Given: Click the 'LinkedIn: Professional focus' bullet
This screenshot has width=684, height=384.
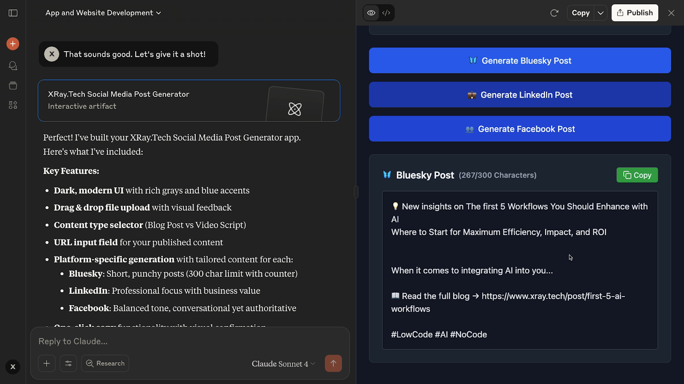Looking at the screenshot, I should pyautogui.click(x=165, y=291).
